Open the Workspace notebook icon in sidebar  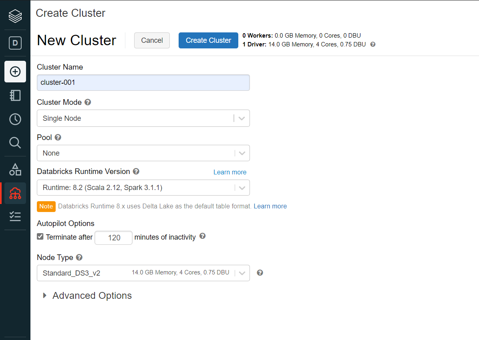(x=15, y=96)
